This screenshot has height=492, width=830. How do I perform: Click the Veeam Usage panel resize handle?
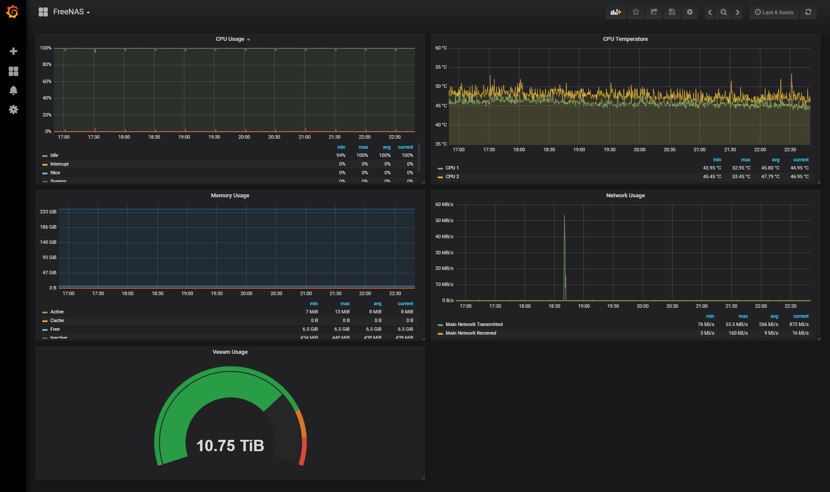[423, 478]
